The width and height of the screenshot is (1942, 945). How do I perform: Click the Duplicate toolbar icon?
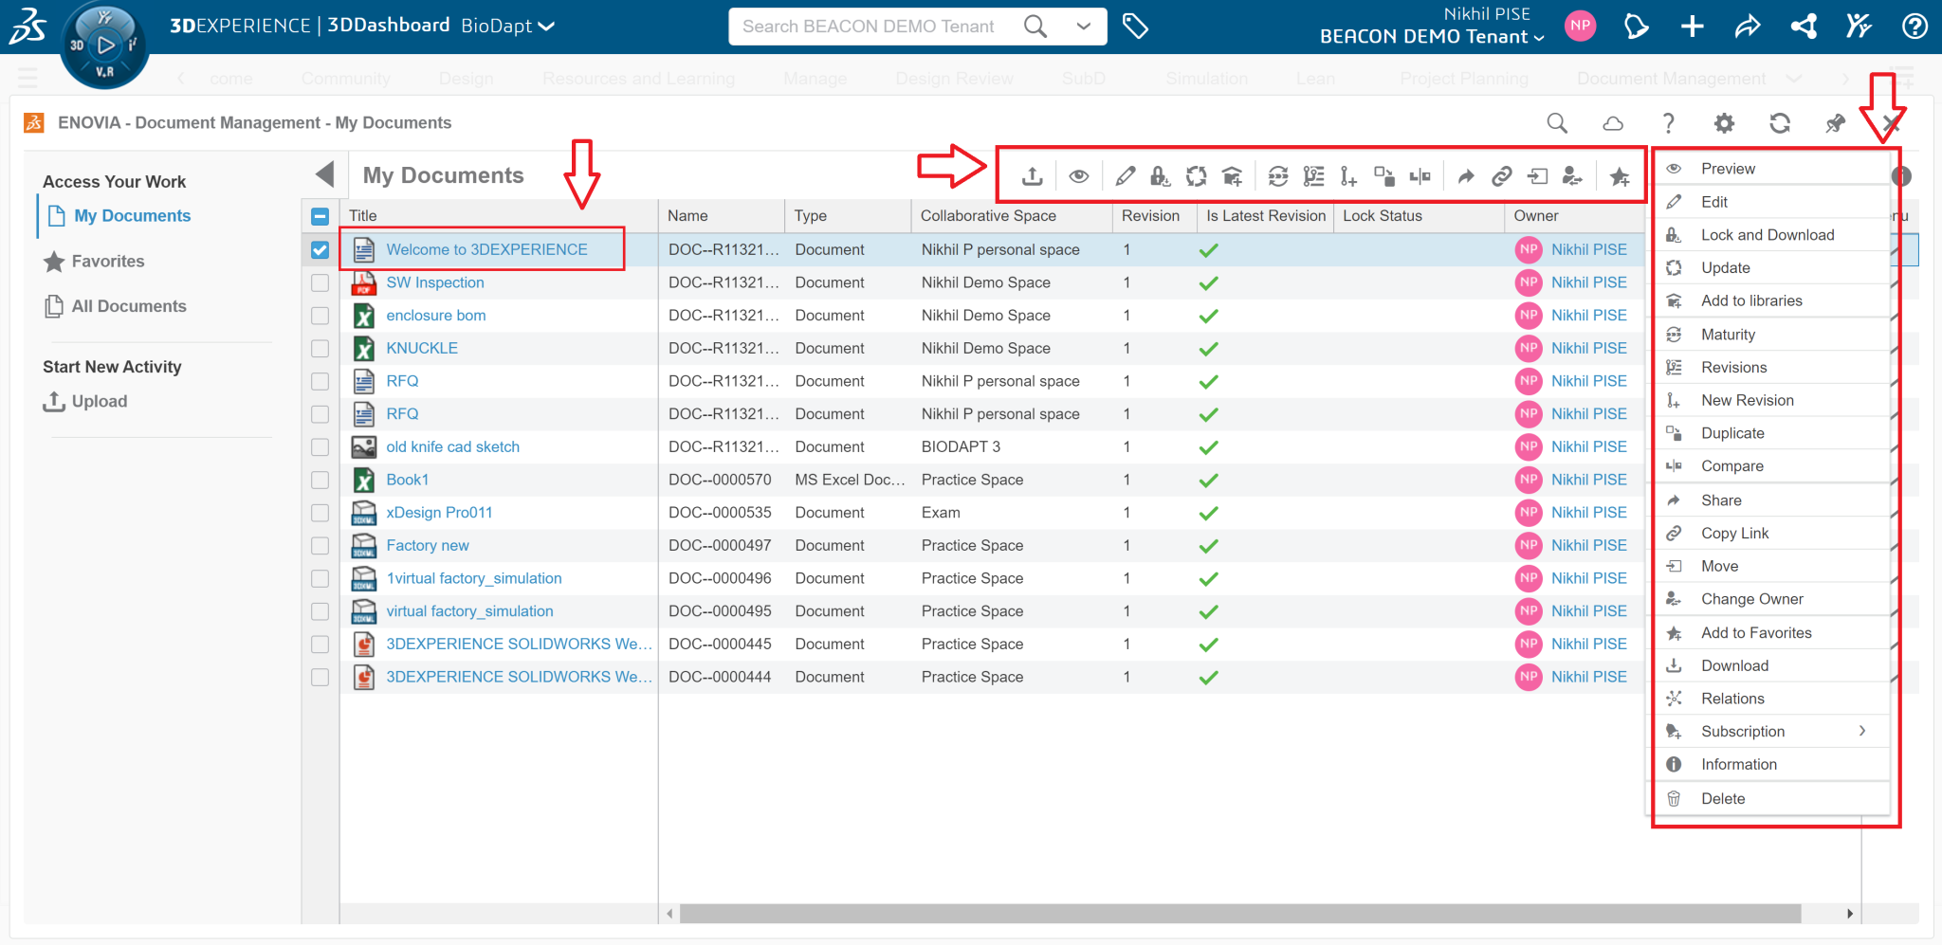pyautogui.click(x=1384, y=176)
